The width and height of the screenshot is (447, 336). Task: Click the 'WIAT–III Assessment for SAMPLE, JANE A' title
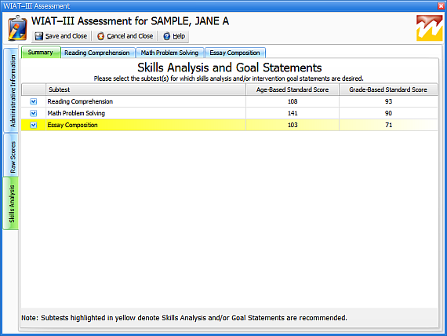pos(130,21)
